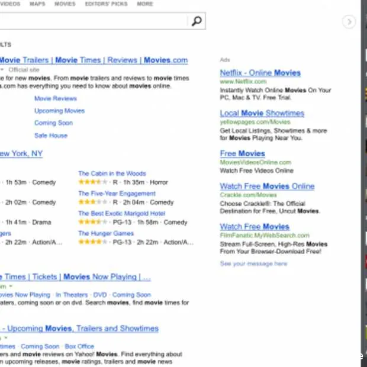Click the star rating for Best Exotic Marigold Hotel
367x367 pixels.
pyautogui.click(x=91, y=223)
